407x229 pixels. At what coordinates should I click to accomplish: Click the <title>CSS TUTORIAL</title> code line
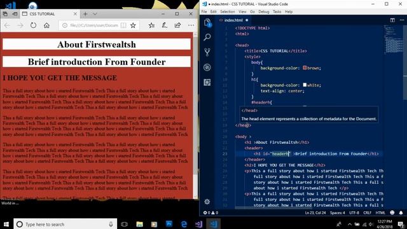pyautogui.click(x=275, y=51)
